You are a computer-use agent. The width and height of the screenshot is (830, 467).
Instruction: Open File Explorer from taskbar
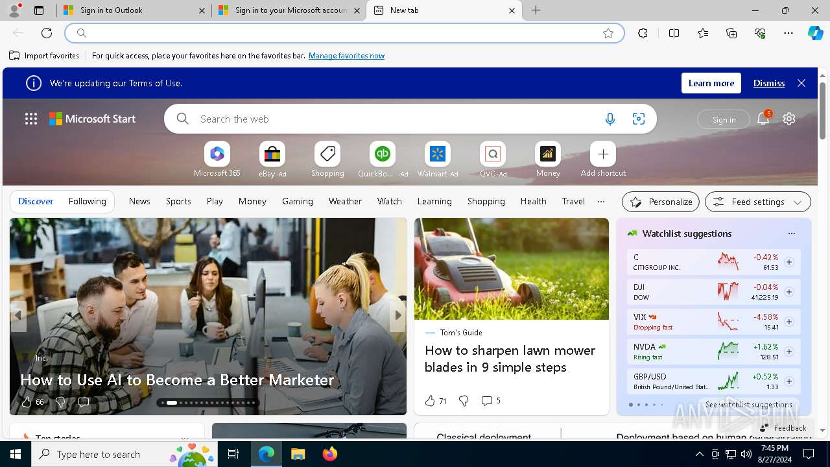[298, 454]
